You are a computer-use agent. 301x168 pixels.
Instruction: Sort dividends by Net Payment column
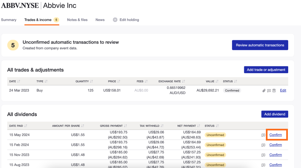click(199, 126)
